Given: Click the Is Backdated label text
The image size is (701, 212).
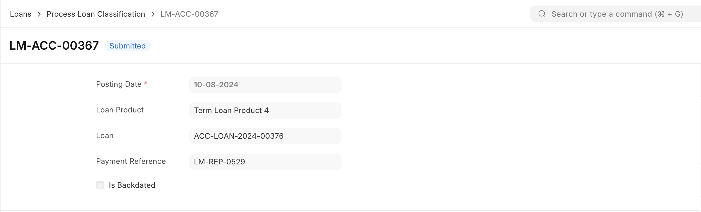Looking at the screenshot, I should click(x=132, y=185).
